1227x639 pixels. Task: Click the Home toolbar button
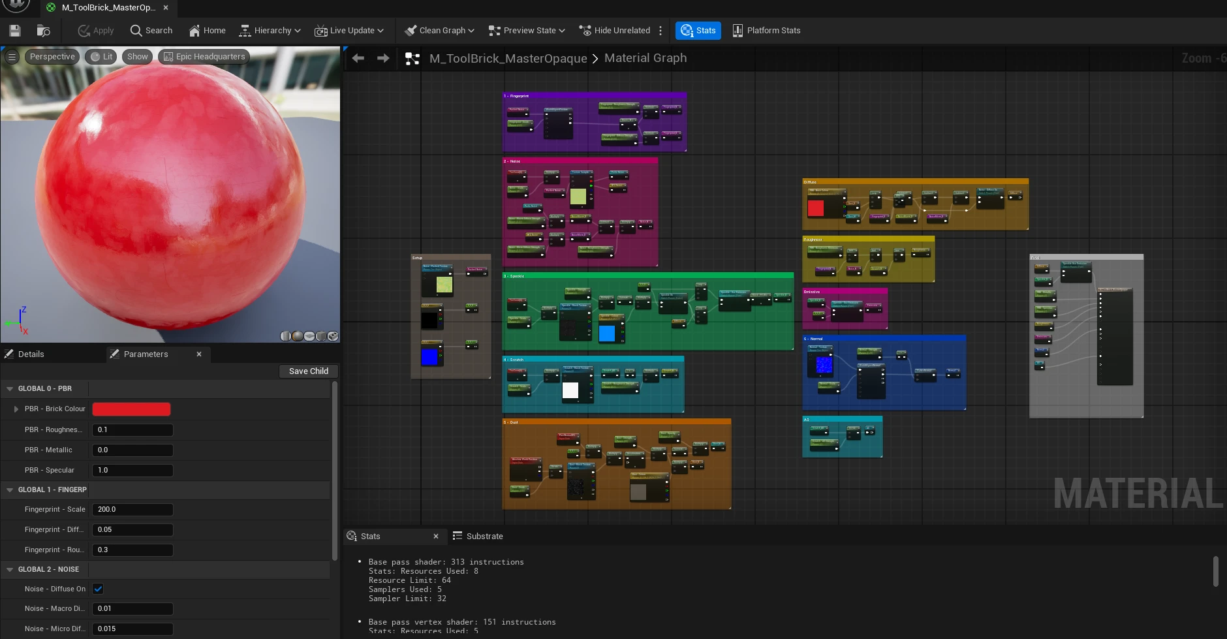pos(207,30)
